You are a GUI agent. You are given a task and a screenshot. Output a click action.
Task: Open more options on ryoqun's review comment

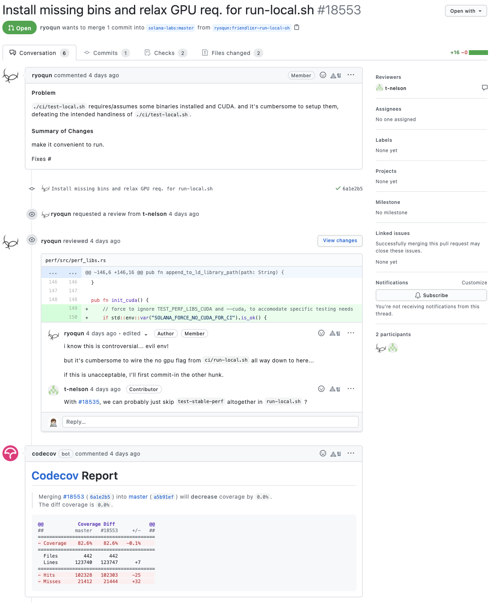[x=351, y=333]
